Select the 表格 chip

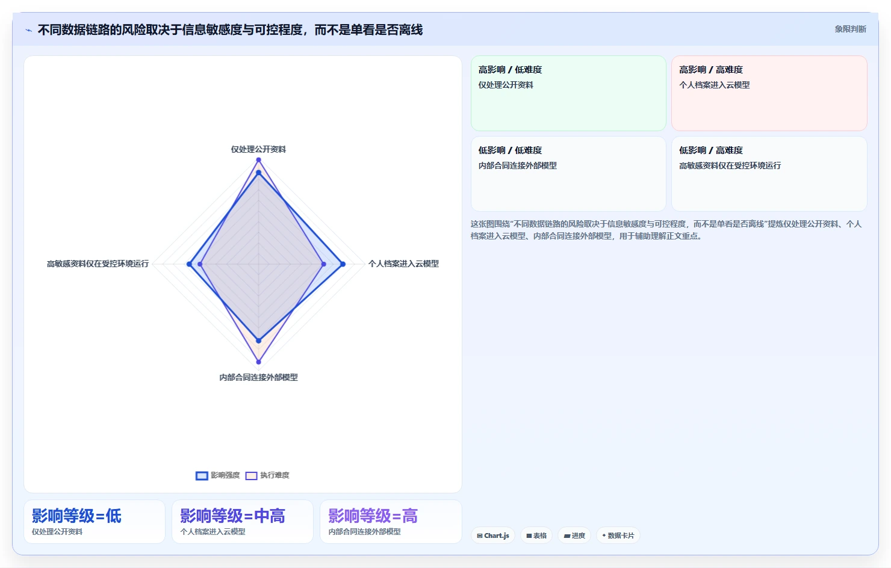click(536, 536)
